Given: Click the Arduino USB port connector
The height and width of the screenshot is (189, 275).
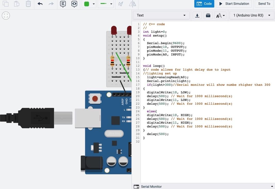Looking at the screenshot, I should pos(88,118).
